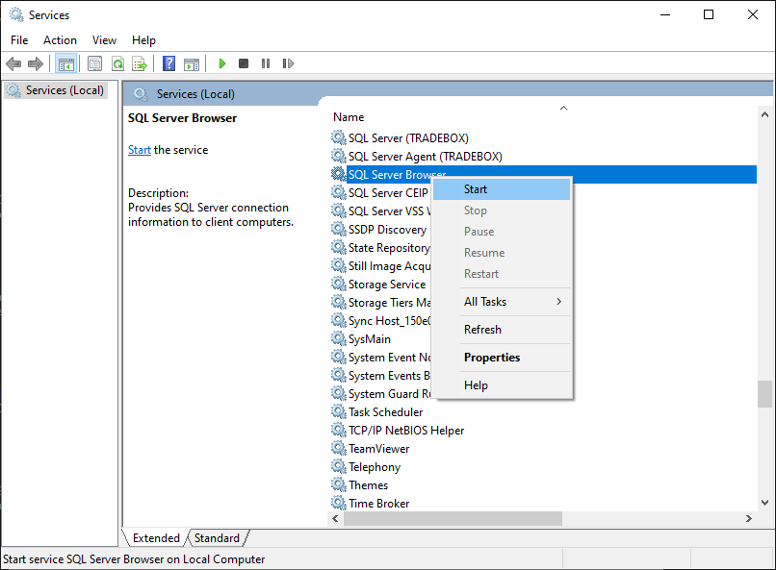This screenshot has height=570, width=776.
Task: Click the Name column sort header
Action: tap(349, 117)
